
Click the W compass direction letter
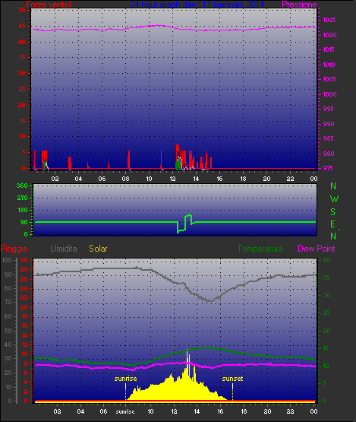tap(334, 199)
